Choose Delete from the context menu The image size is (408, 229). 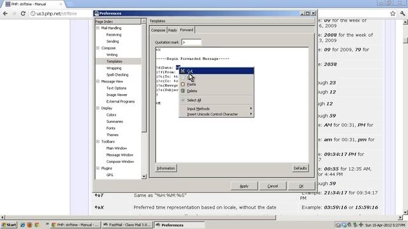[x=216, y=91]
